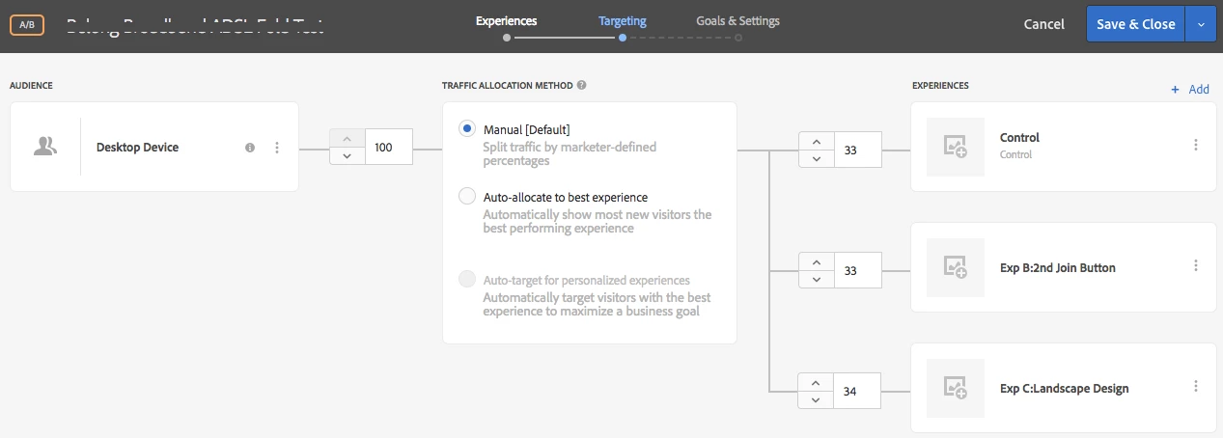Open the Exp C:Landscape Design options menu

1196,387
